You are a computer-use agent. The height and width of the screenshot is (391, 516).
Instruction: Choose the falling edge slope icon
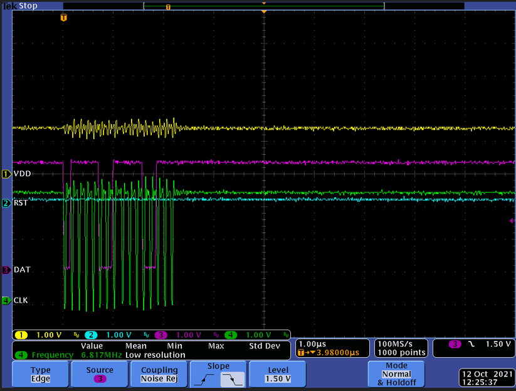click(x=233, y=380)
